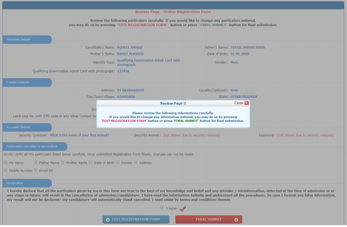Screen dimensions: 347x227
Task: Accept the declaration with I Agree checkbox
Action: [162, 208]
